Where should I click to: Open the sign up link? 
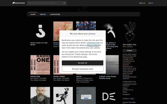(x=142, y=3)
